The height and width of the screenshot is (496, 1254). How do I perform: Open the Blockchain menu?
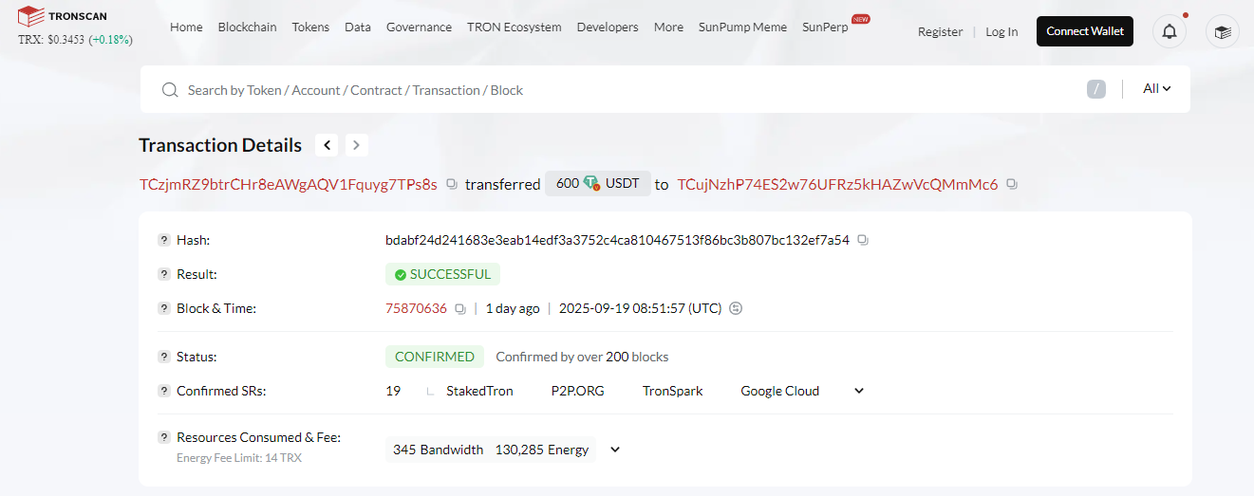[248, 27]
